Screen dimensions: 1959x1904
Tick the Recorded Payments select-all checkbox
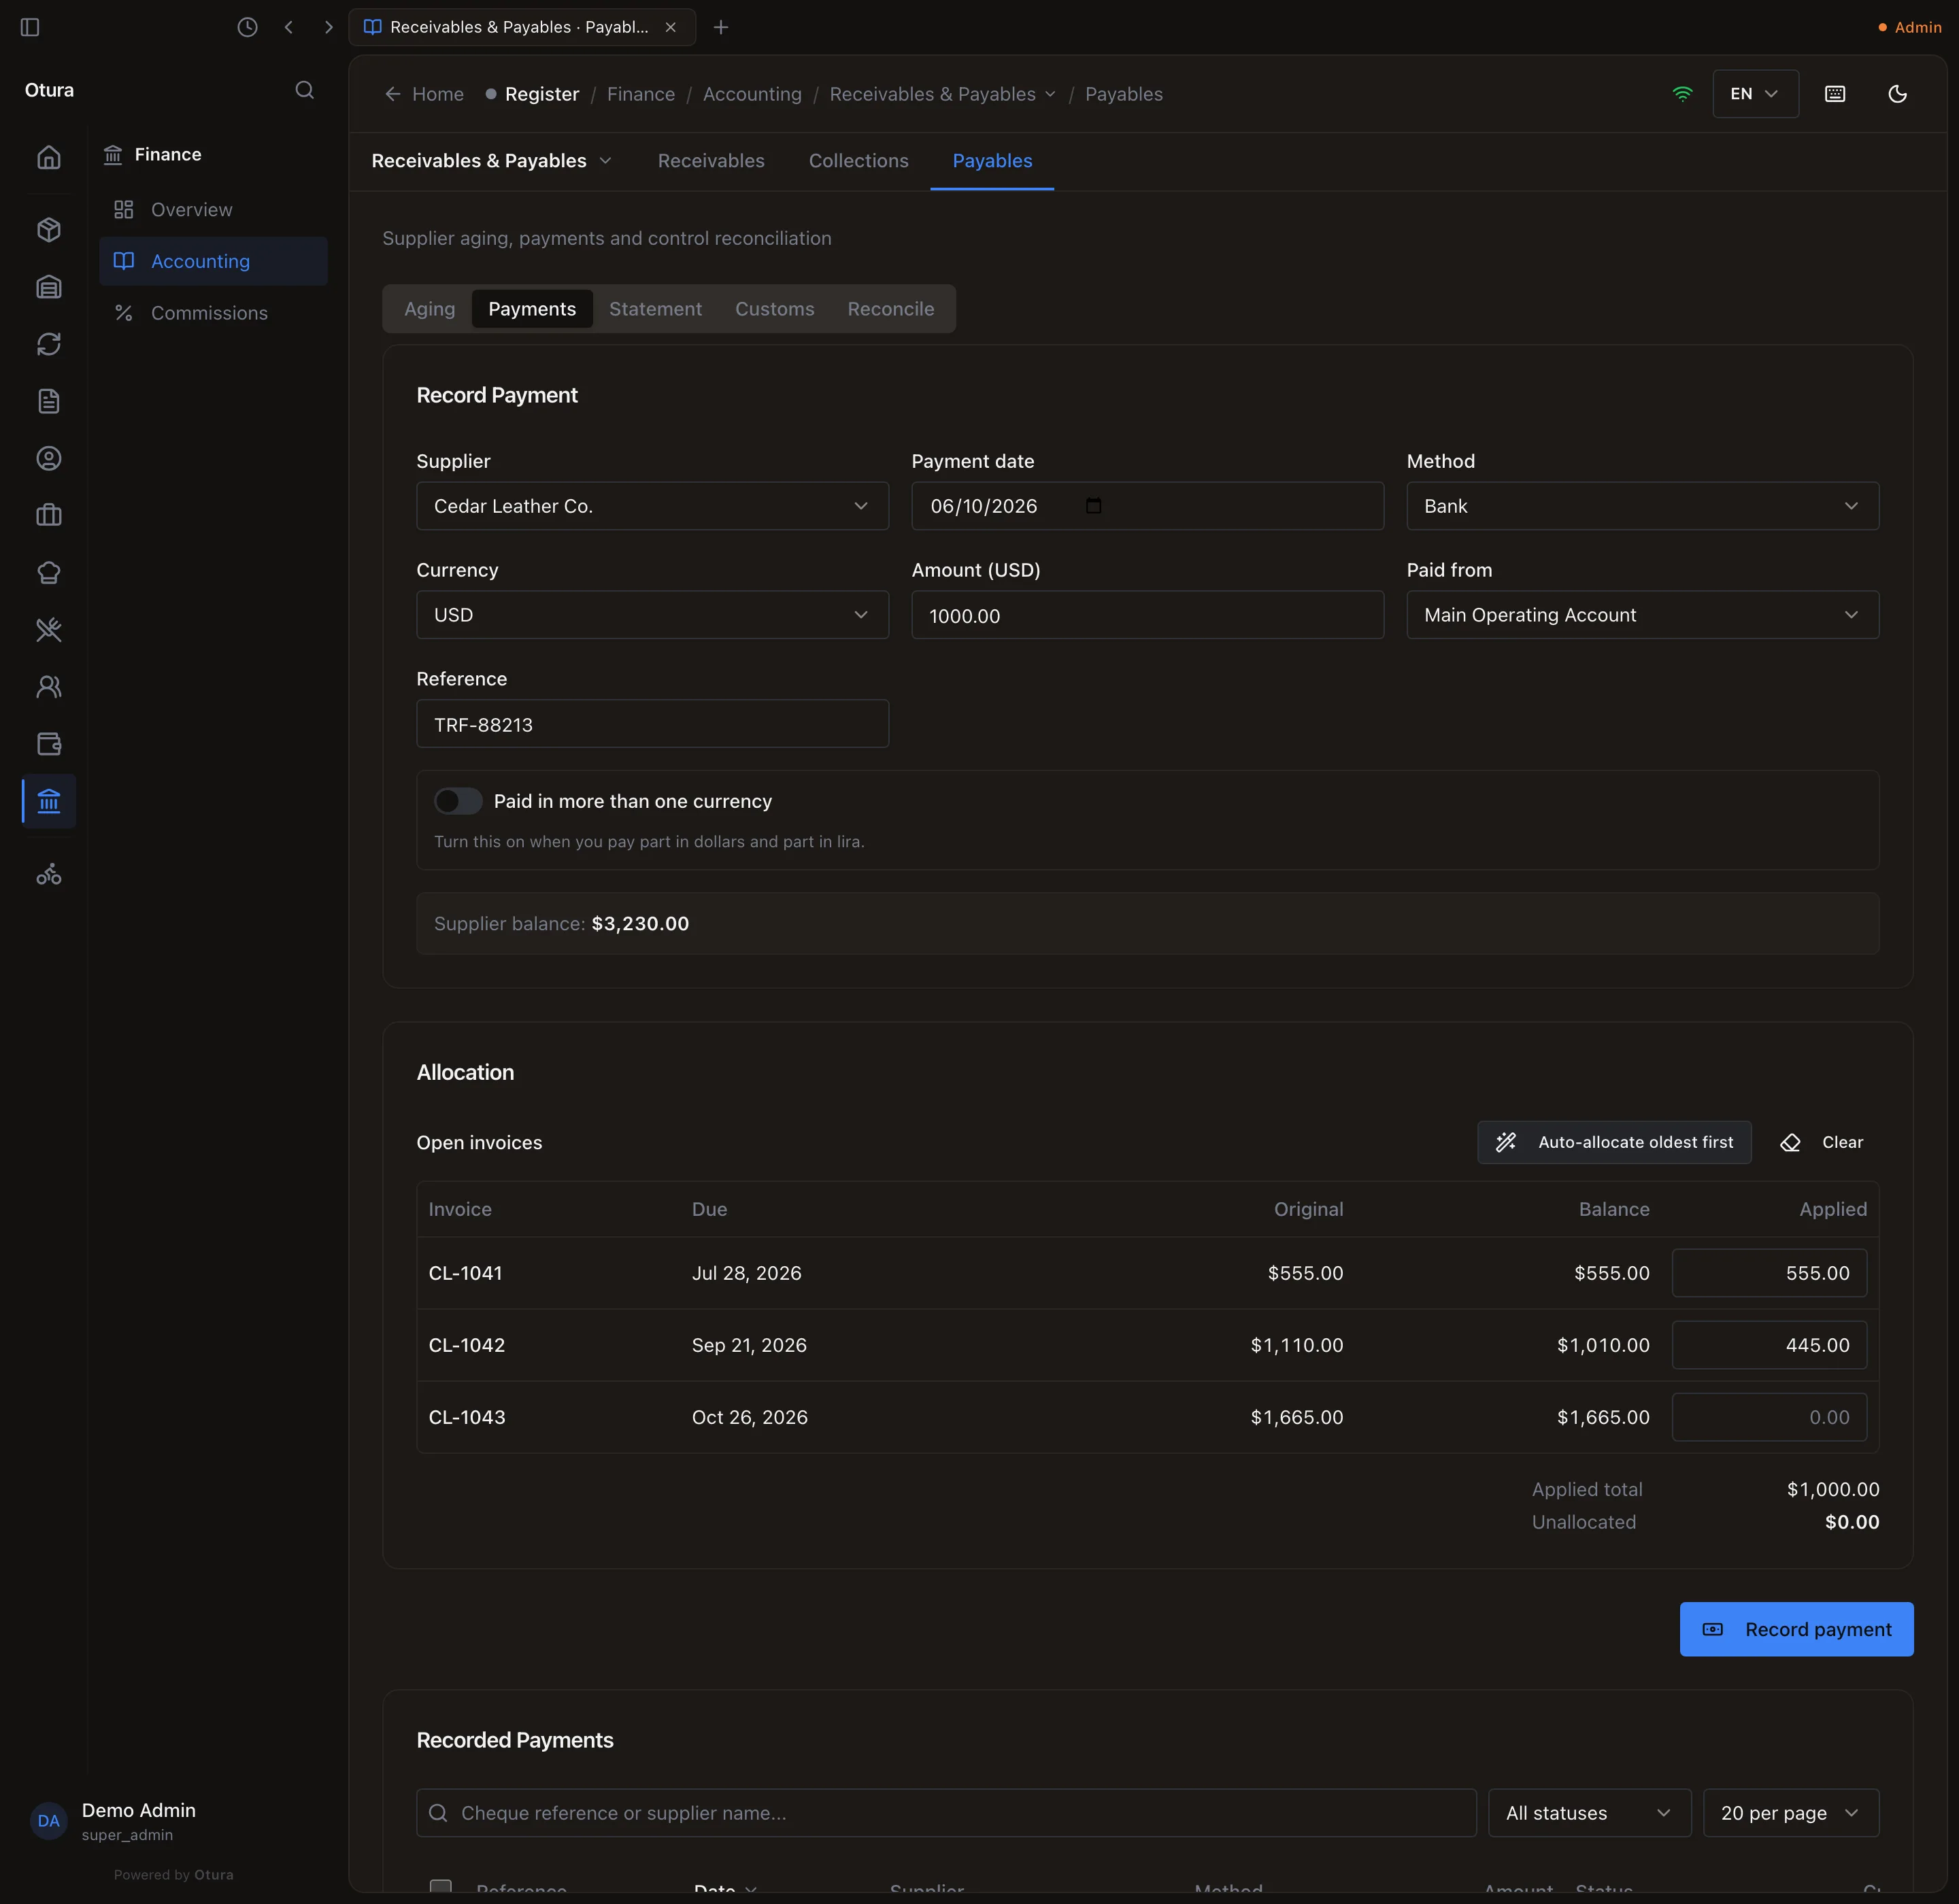pyautogui.click(x=440, y=1887)
